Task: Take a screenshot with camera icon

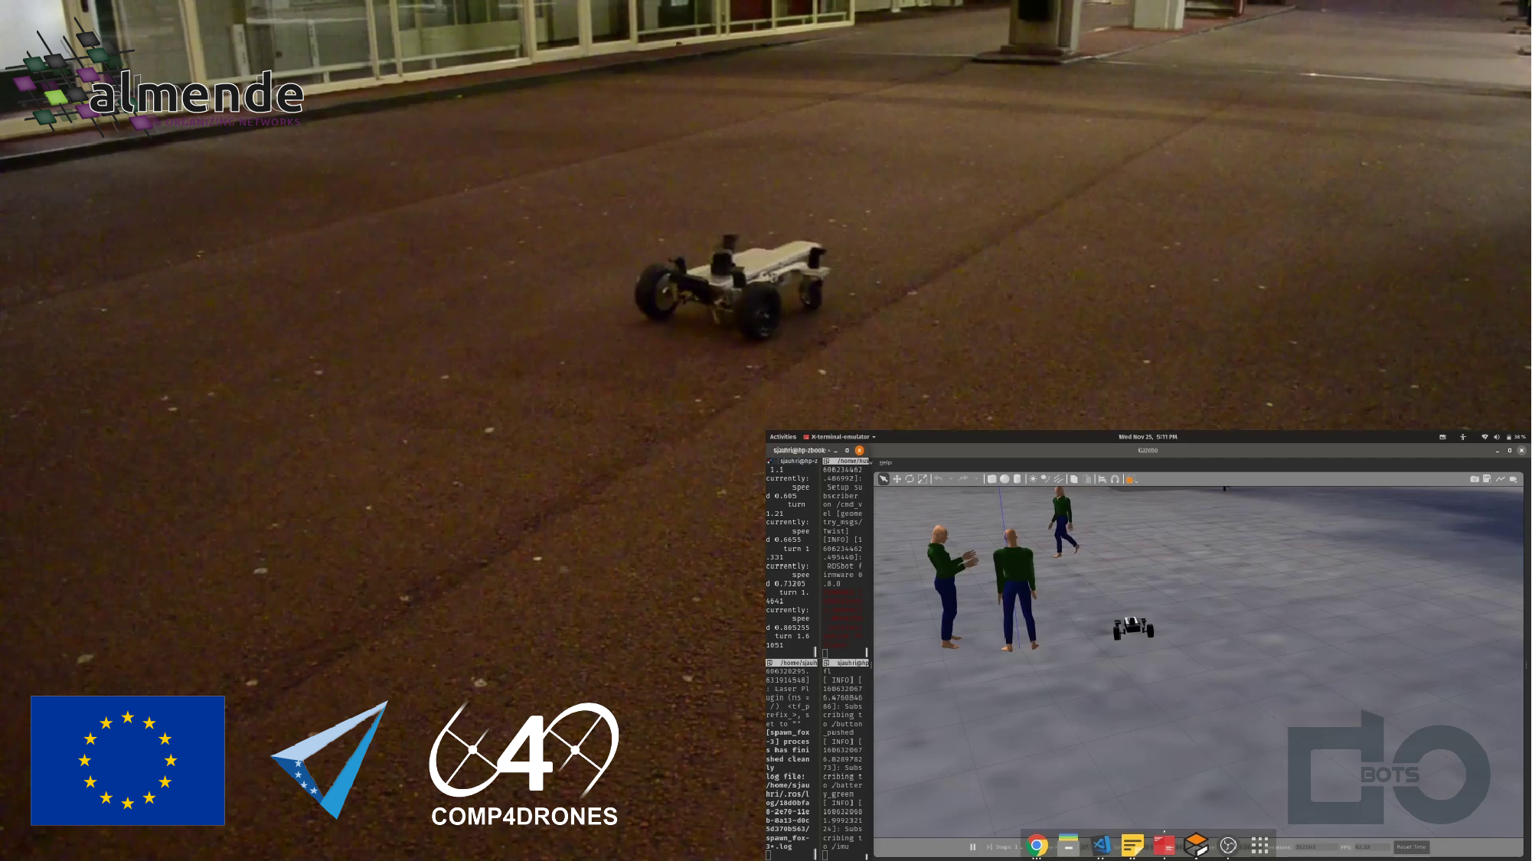Action: [1475, 479]
